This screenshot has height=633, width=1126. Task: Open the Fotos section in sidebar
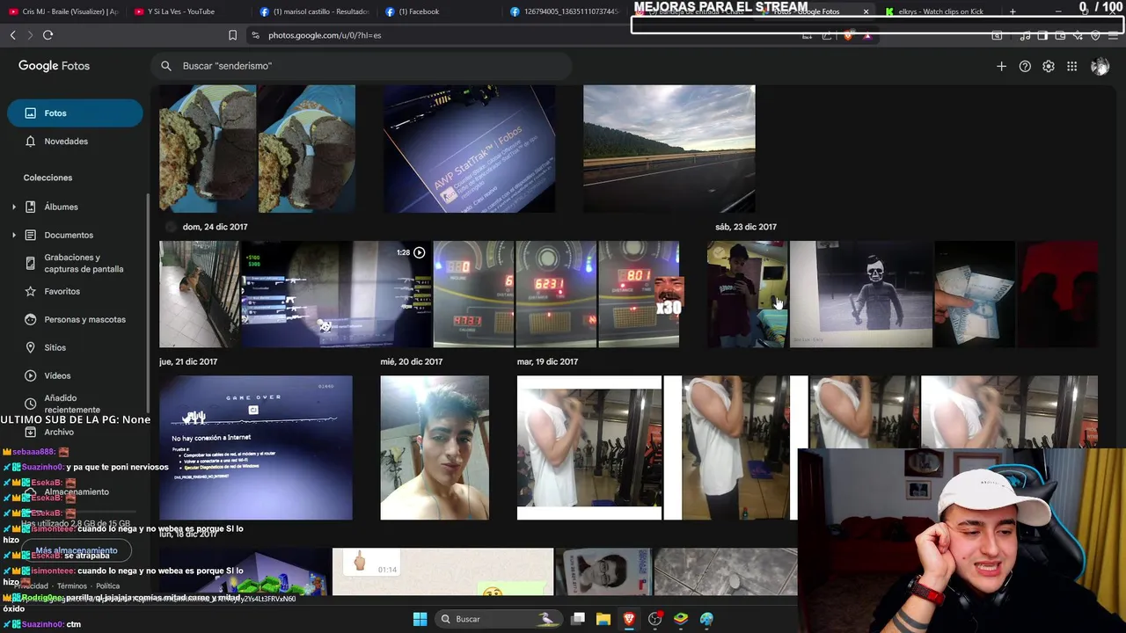75,113
